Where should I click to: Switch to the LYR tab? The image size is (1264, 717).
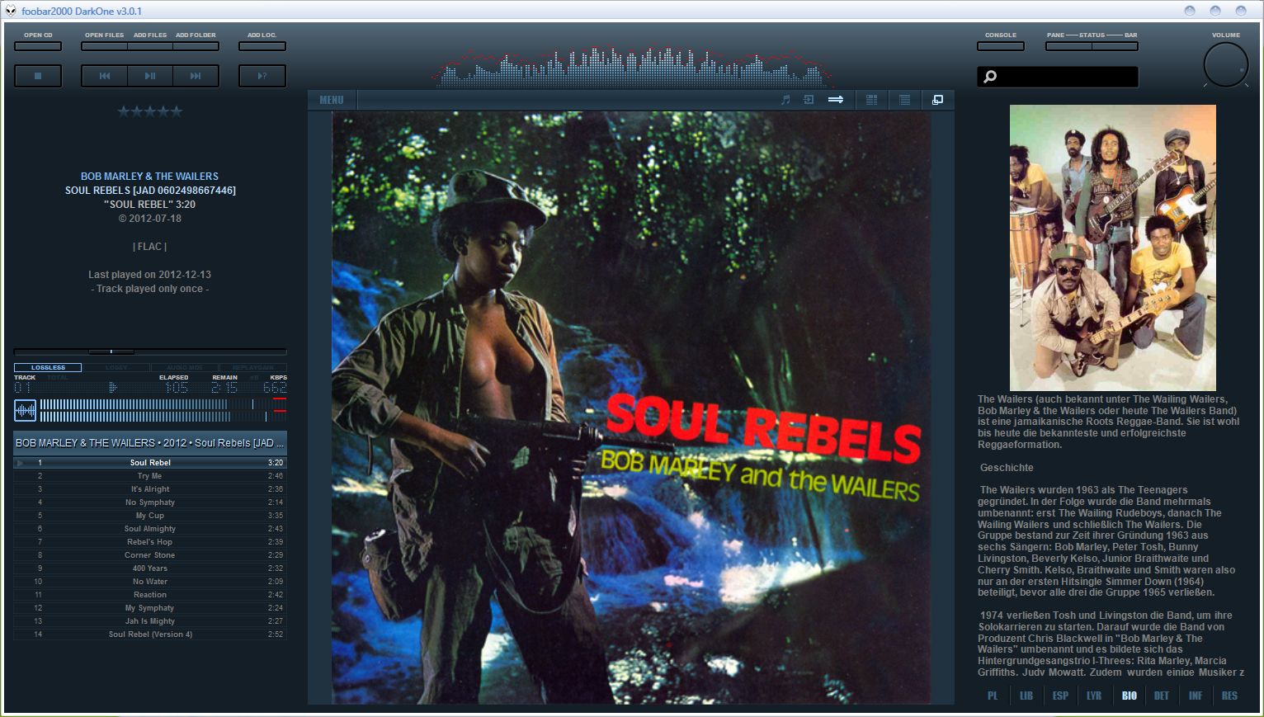pyautogui.click(x=1094, y=696)
